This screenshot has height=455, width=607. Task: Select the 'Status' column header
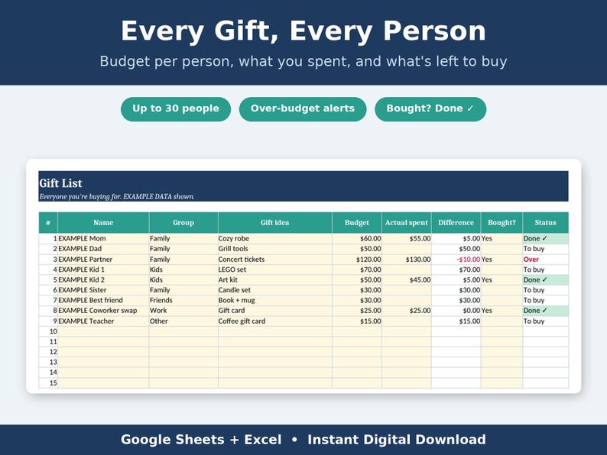click(545, 223)
